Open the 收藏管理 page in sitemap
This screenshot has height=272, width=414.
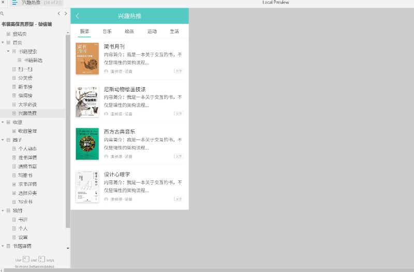[27, 131]
